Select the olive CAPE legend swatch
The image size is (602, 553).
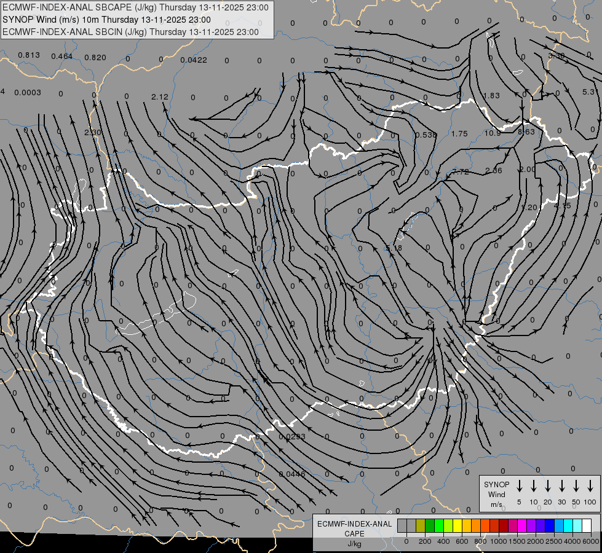(x=421, y=525)
